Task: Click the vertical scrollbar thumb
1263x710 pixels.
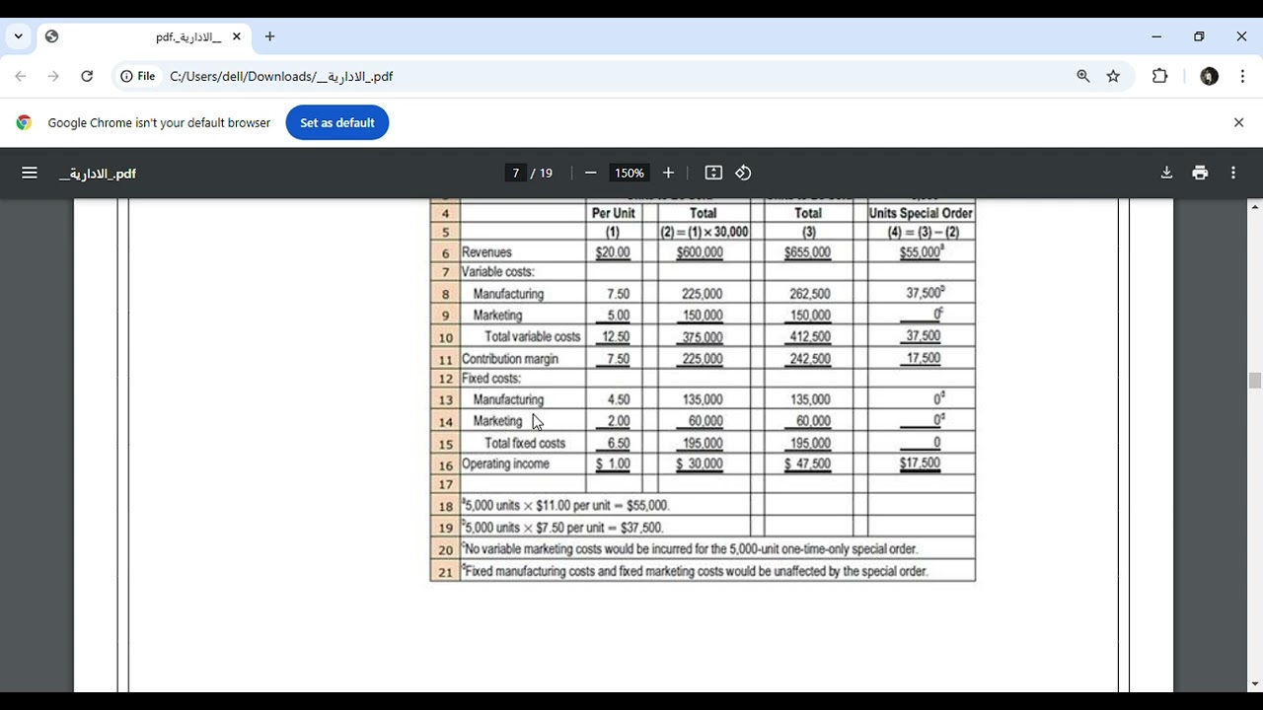Action: pos(1255,381)
